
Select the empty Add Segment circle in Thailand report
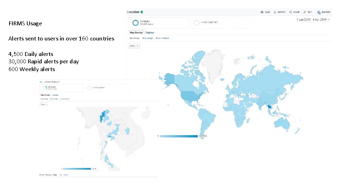(88, 88)
